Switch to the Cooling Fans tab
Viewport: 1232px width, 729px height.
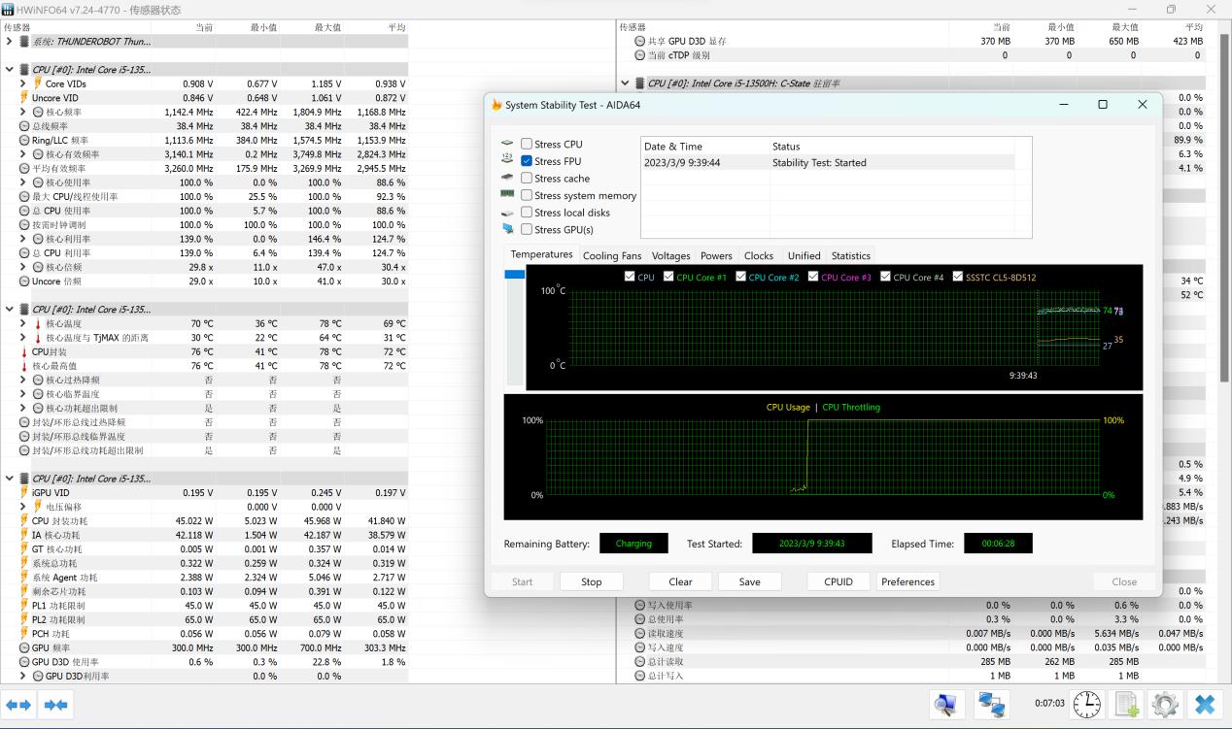(611, 256)
